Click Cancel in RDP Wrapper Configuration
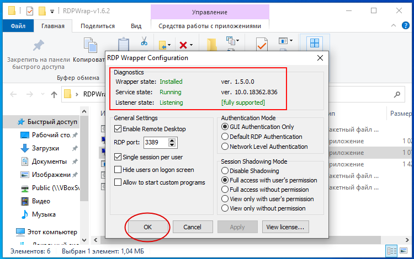 pos(193,227)
